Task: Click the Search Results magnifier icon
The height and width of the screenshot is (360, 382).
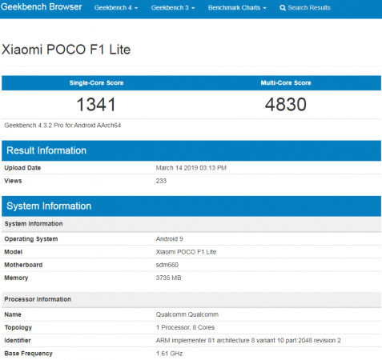Action: tap(283, 8)
